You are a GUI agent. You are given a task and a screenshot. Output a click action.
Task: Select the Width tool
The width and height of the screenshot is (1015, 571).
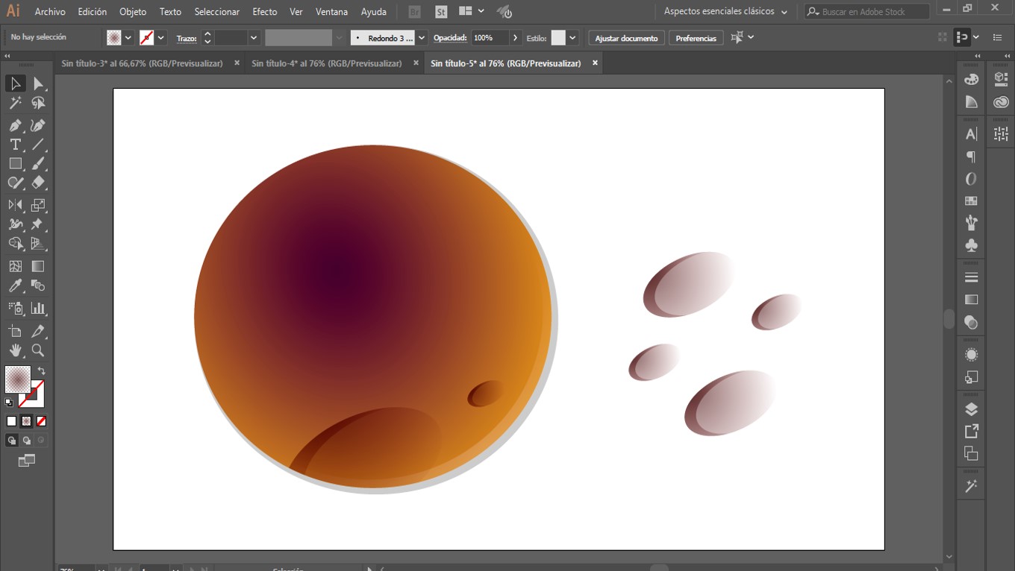[x=16, y=224]
